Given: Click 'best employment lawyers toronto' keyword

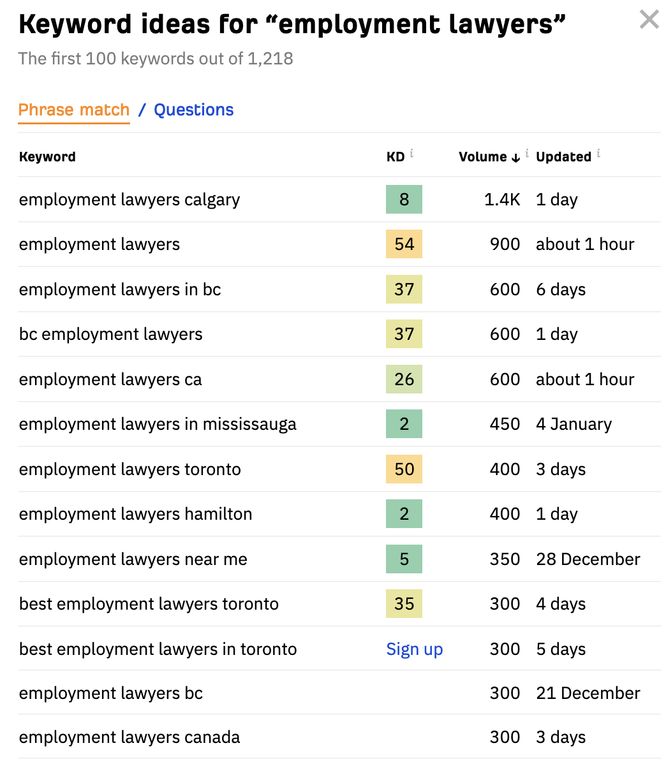Looking at the screenshot, I should [149, 604].
